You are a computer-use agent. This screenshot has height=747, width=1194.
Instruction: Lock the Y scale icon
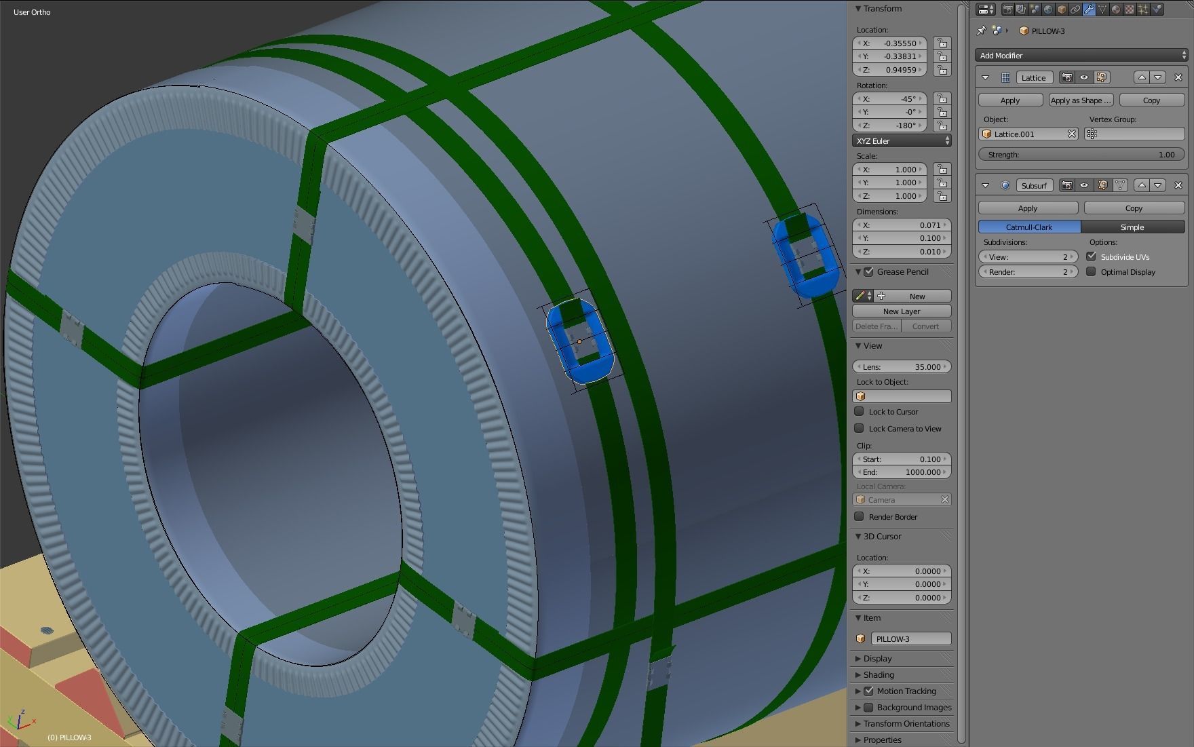point(942,183)
